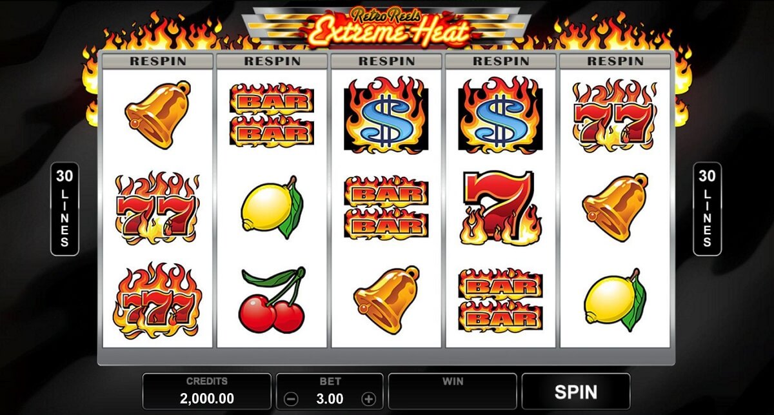Screen dimensions: 774x415
Task: Decrease bet with minus button
Action: (x=292, y=398)
